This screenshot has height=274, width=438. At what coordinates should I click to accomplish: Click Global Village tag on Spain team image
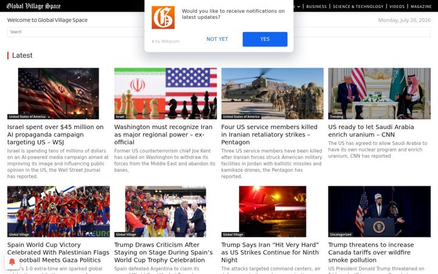pos(19,234)
